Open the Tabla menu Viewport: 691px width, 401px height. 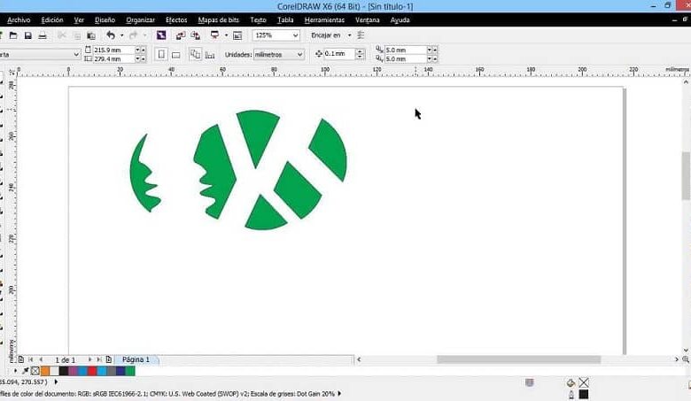(285, 19)
